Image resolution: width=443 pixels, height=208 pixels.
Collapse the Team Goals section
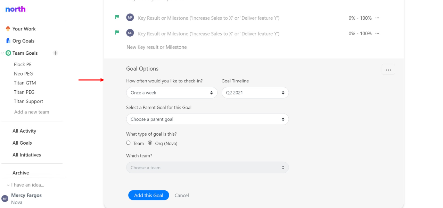point(3,53)
